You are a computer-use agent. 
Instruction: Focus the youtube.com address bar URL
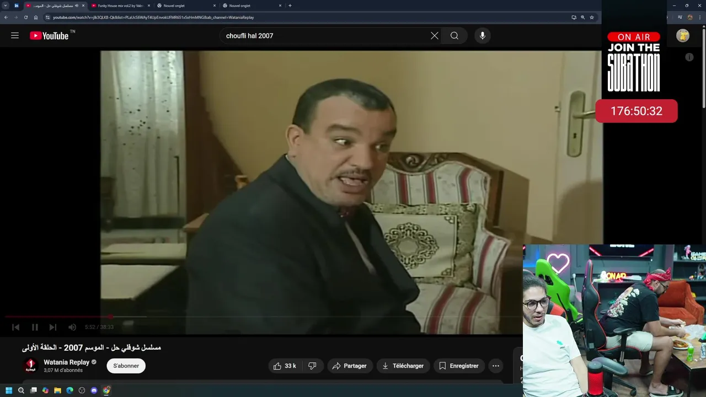[153, 17]
